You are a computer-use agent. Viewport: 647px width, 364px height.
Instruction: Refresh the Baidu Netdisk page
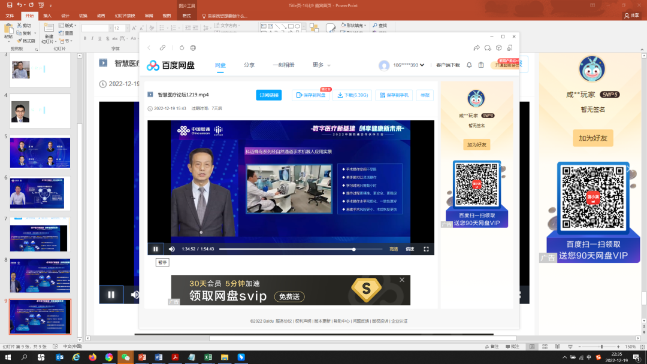click(182, 48)
